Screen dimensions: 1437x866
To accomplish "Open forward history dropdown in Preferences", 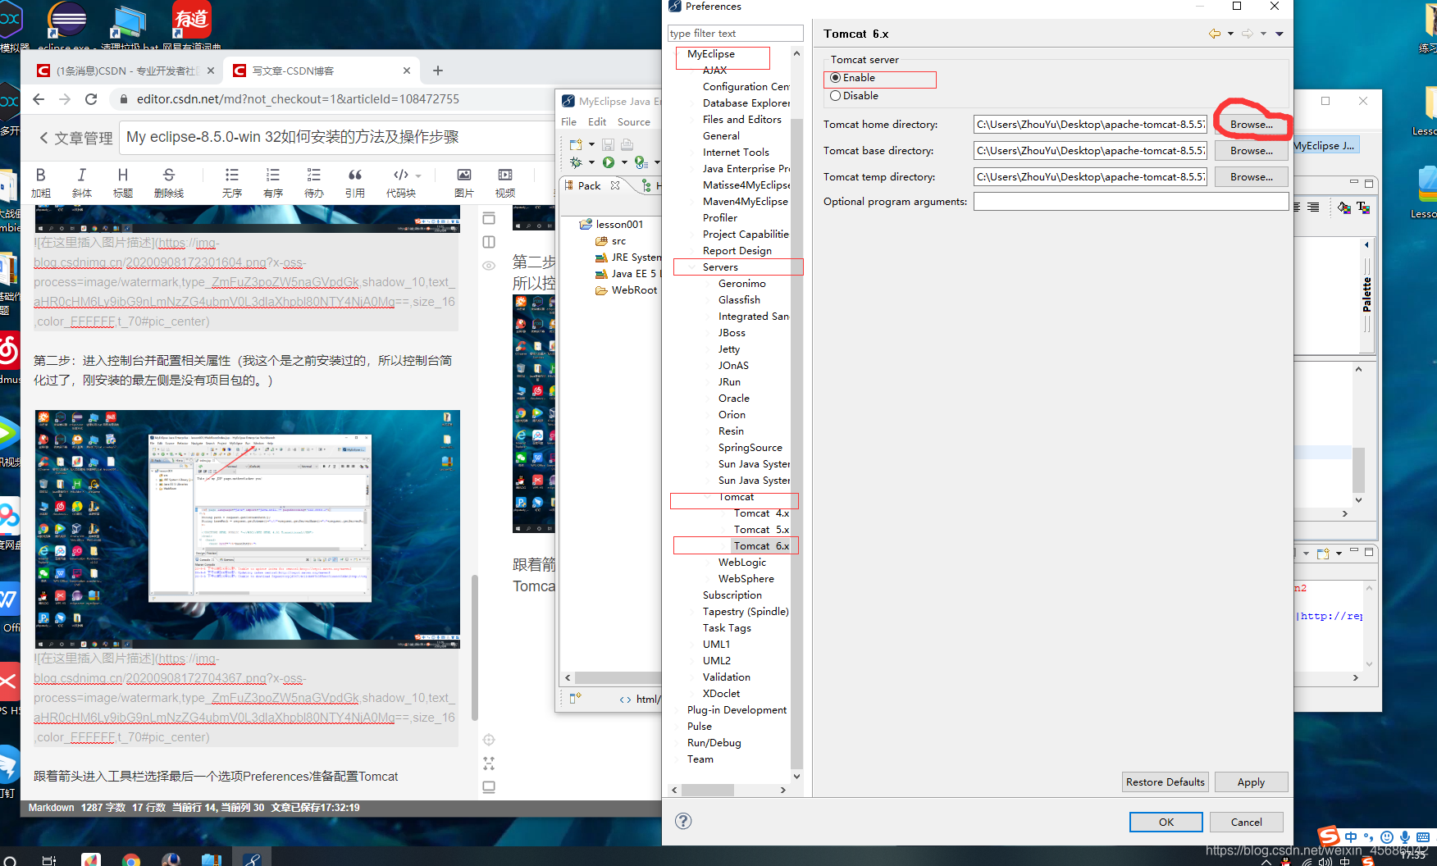I will 1263,34.
